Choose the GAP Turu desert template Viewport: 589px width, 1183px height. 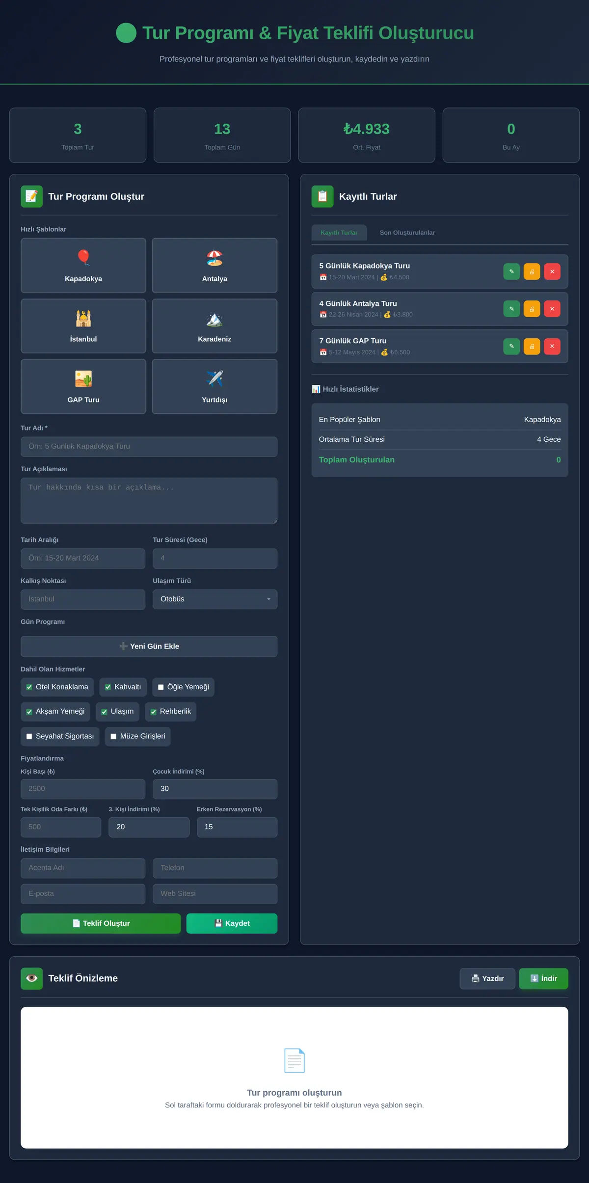pos(83,386)
